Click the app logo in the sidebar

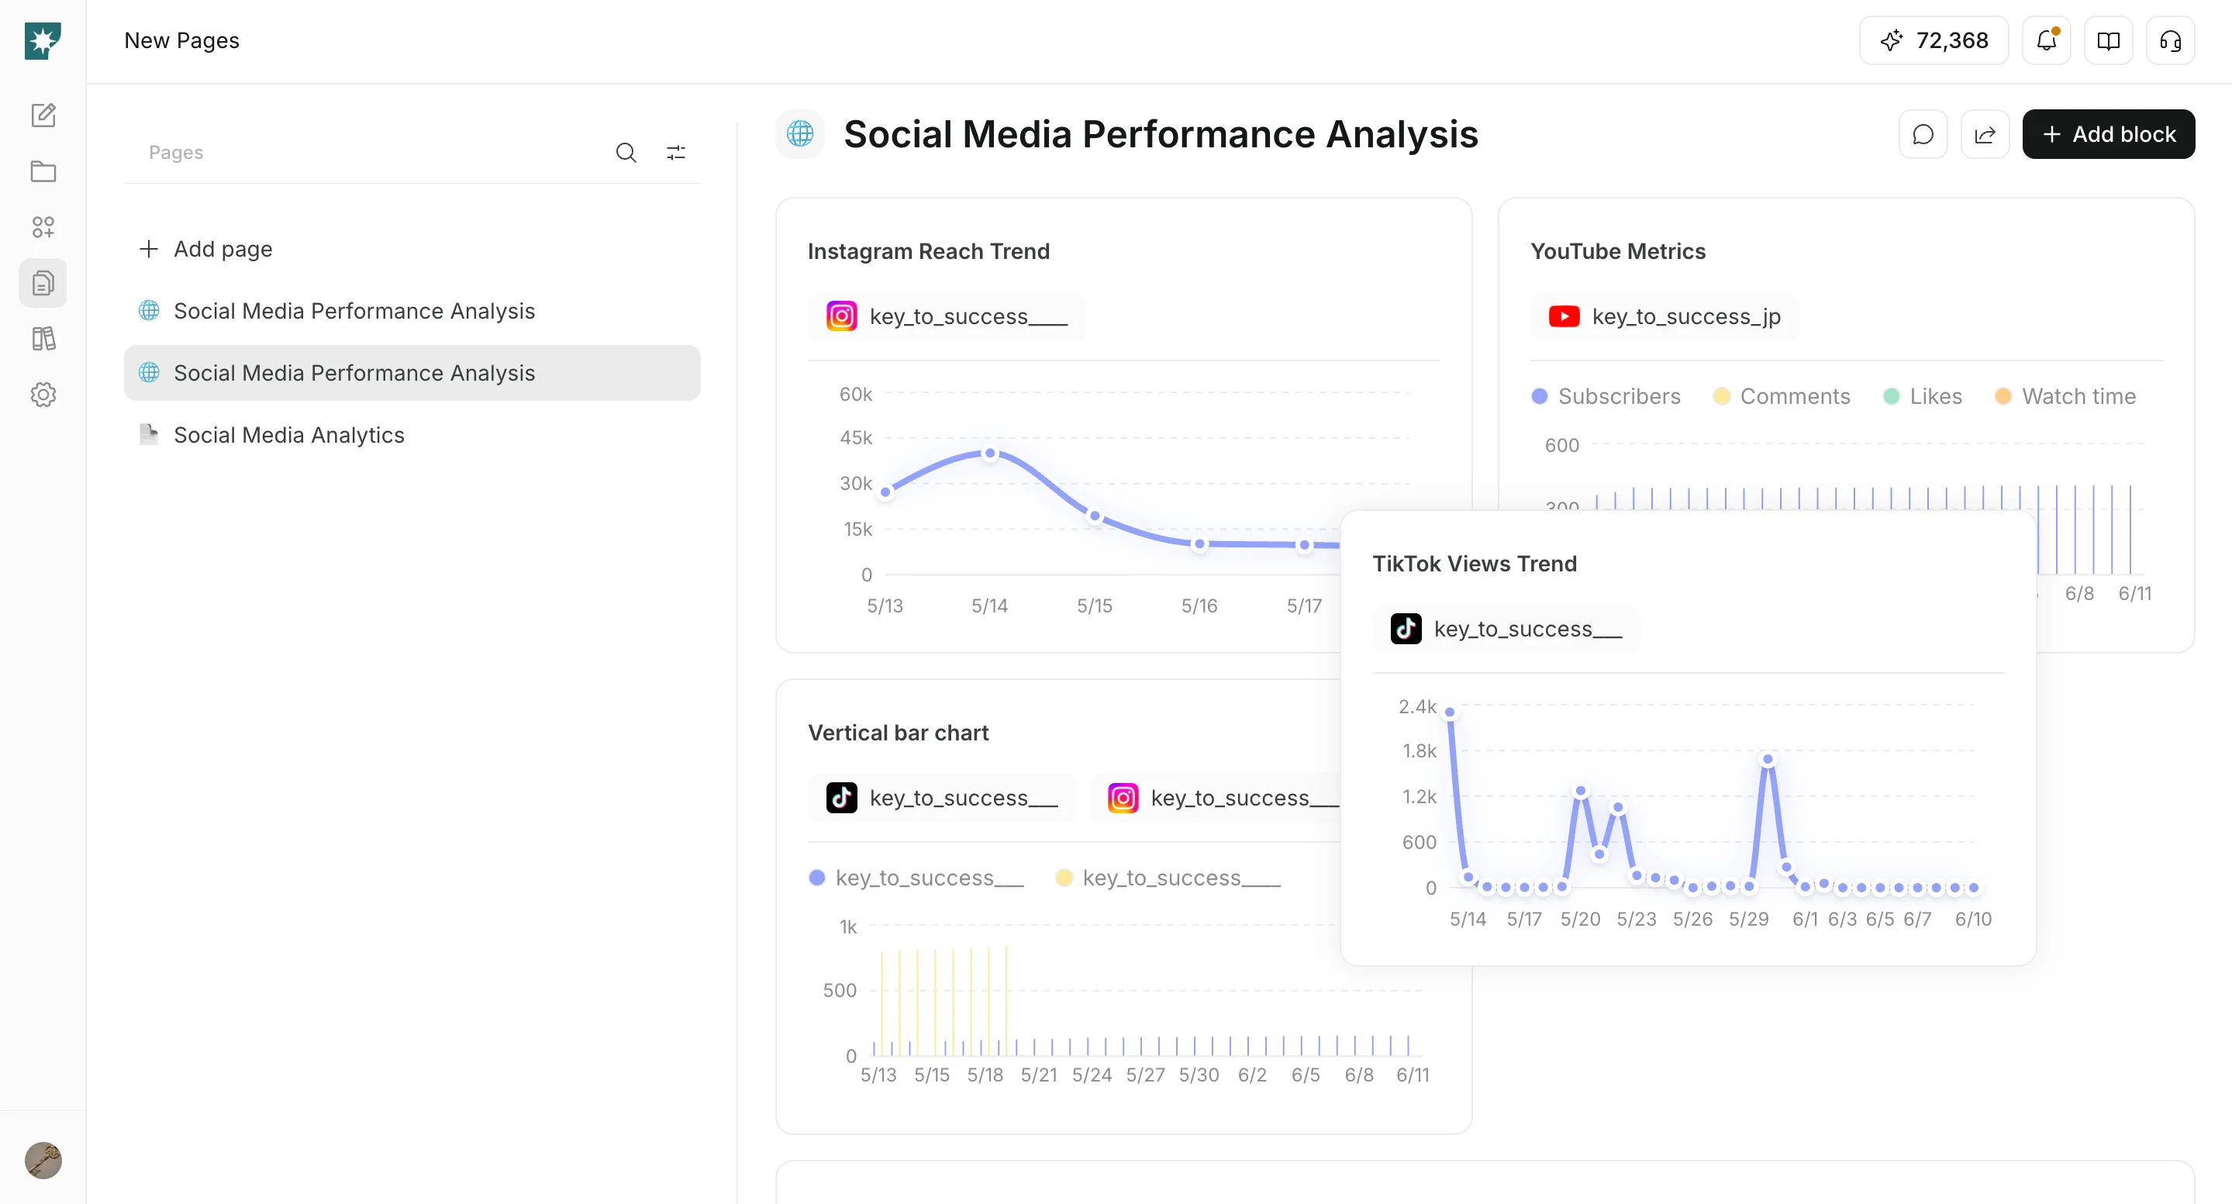pos(43,41)
